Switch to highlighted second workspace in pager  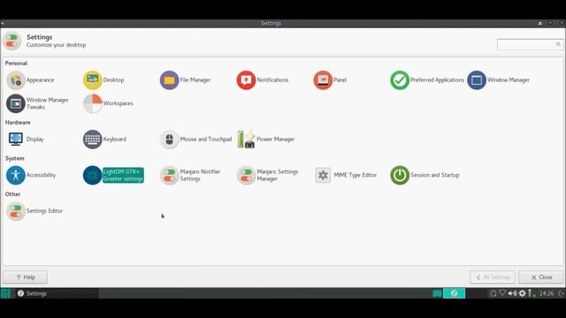click(x=454, y=293)
